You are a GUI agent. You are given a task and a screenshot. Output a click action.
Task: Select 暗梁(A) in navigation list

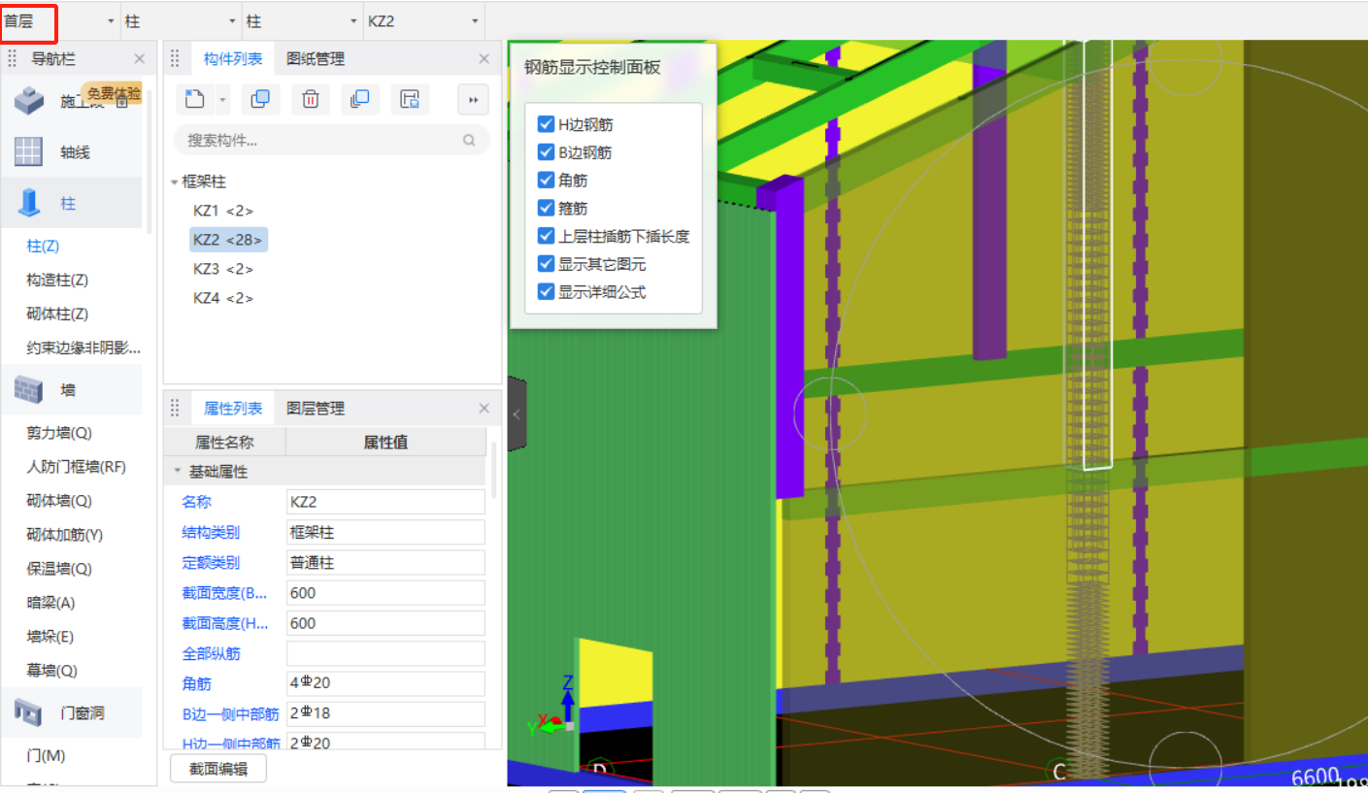click(50, 603)
